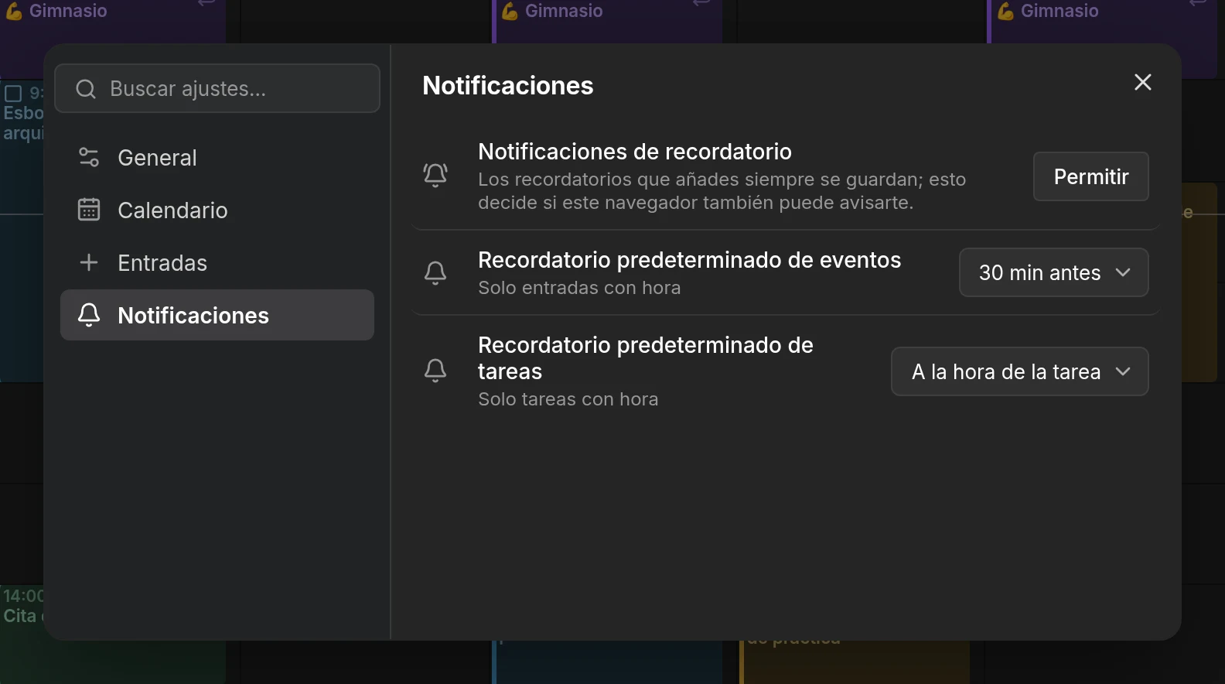Click the reminder description starting 'Los recordatorios que añades'
This screenshot has height=684, width=1225.
coord(722,191)
